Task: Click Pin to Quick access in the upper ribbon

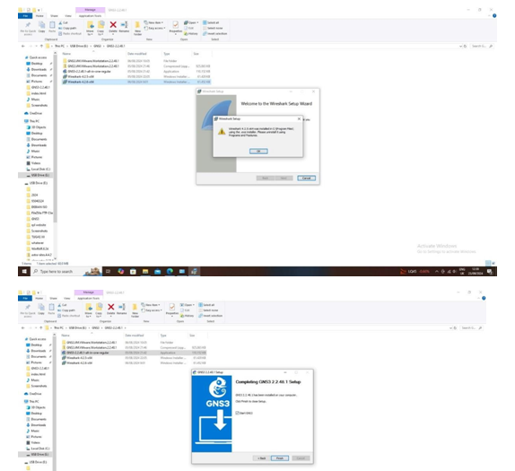Action: [28, 28]
